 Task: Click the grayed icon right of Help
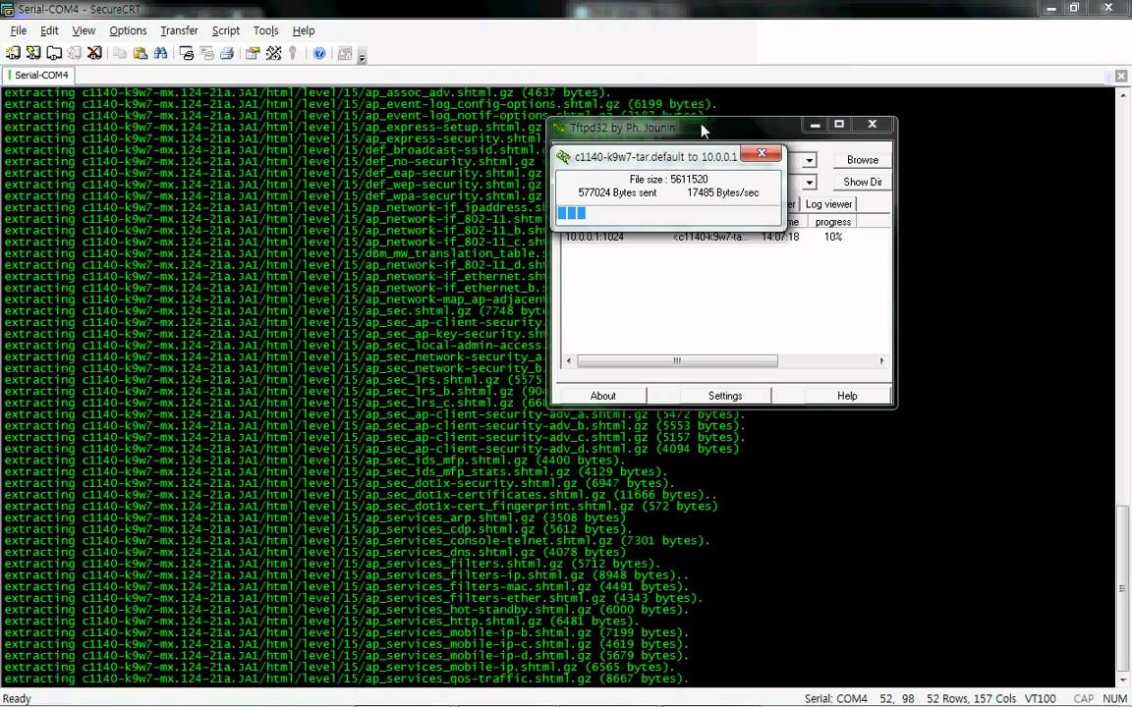click(344, 53)
